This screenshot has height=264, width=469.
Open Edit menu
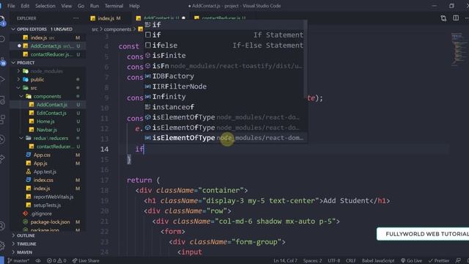point(25,6)
